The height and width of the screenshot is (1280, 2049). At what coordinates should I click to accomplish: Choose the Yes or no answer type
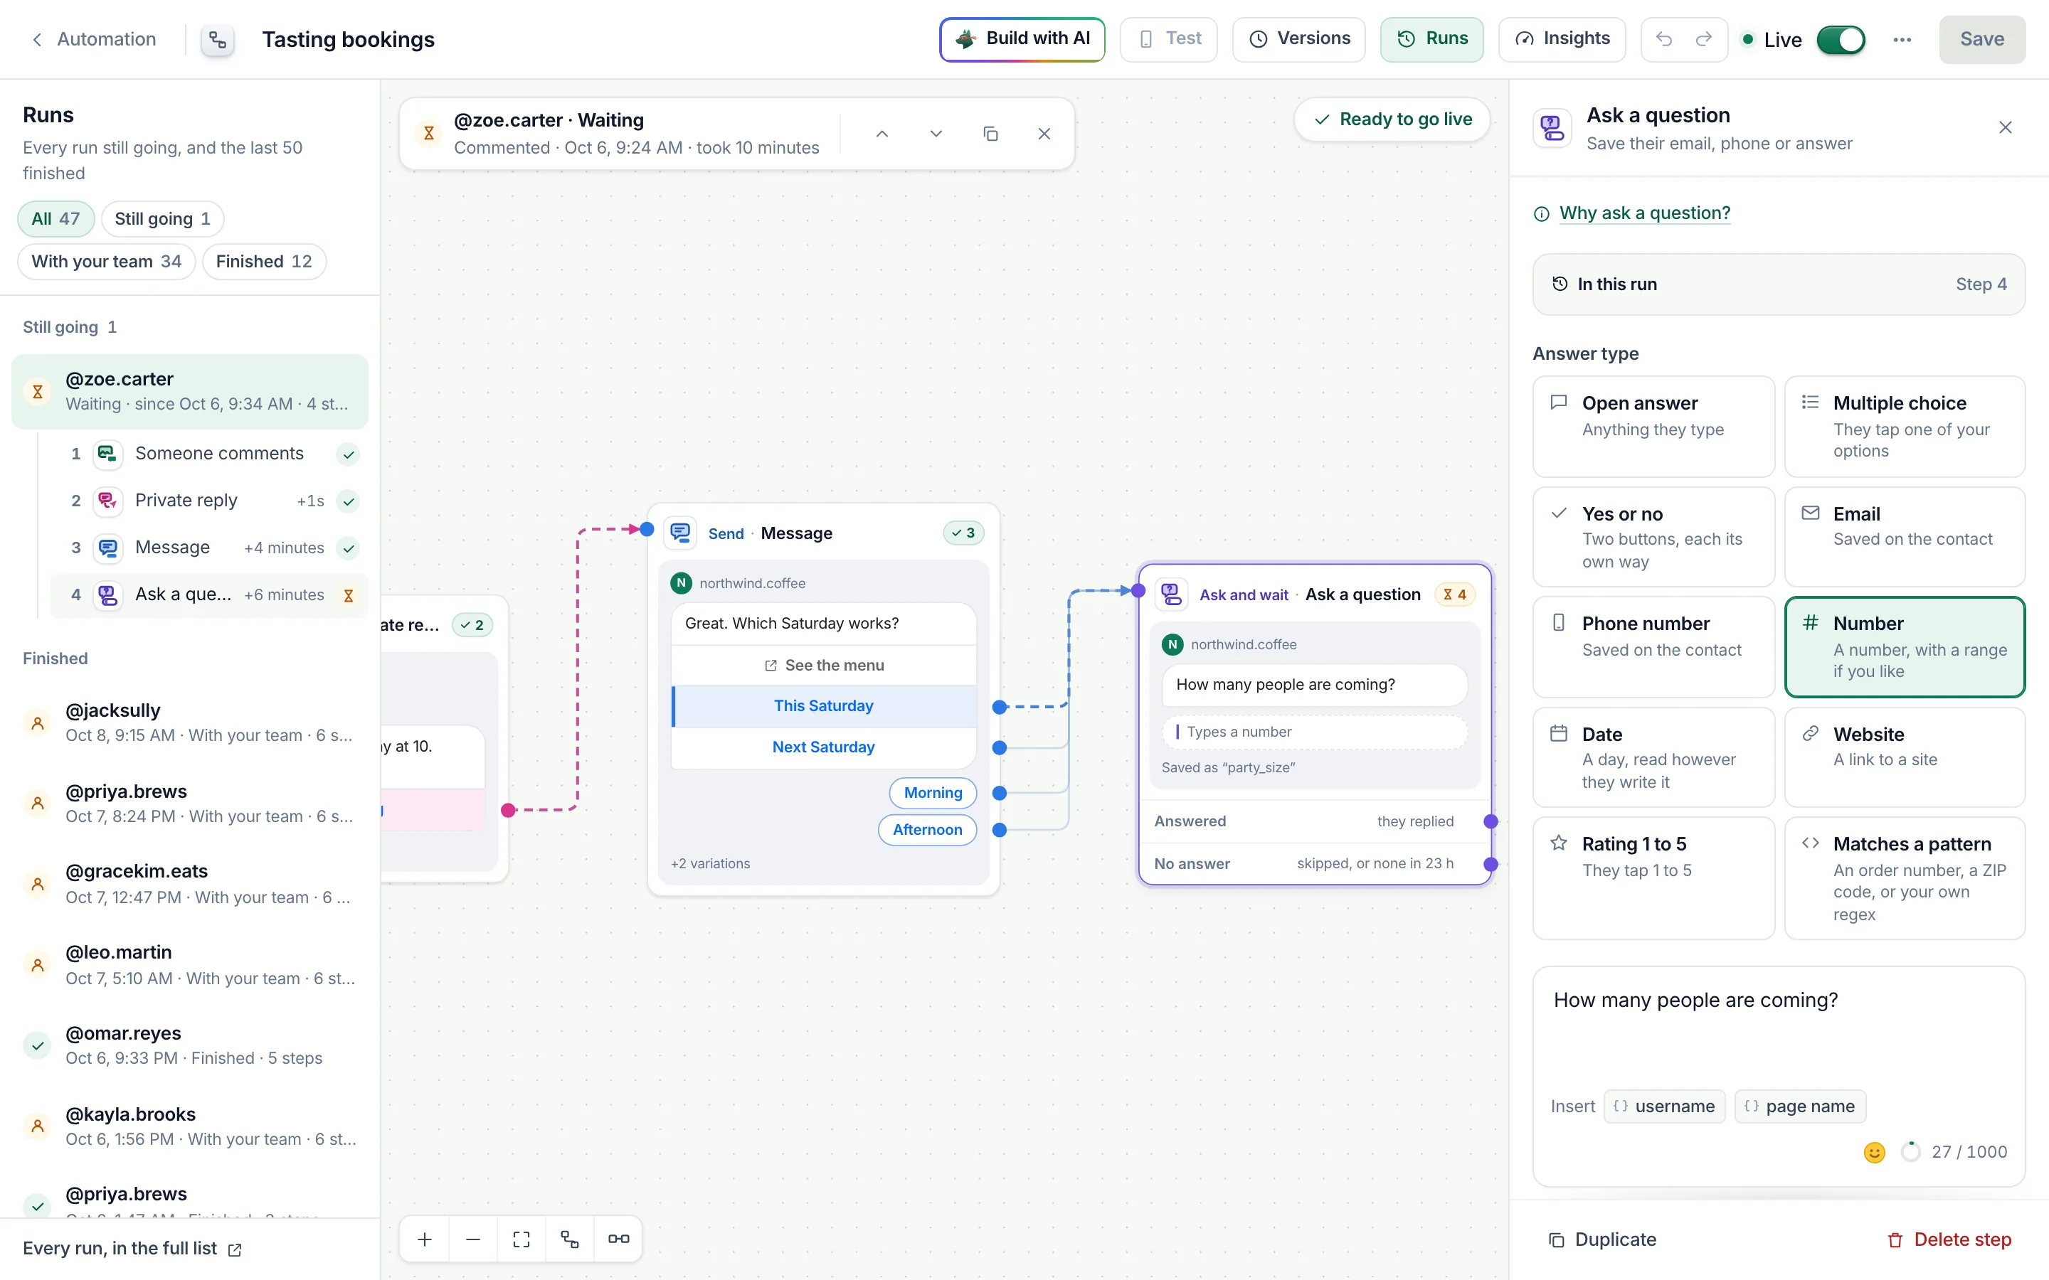(x=1653, y=537)
